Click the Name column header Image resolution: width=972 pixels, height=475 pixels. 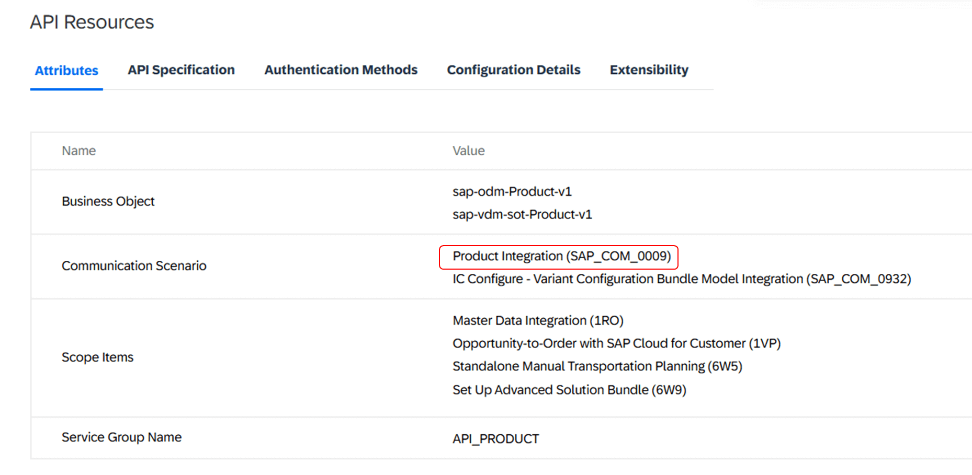pos(78,151)
